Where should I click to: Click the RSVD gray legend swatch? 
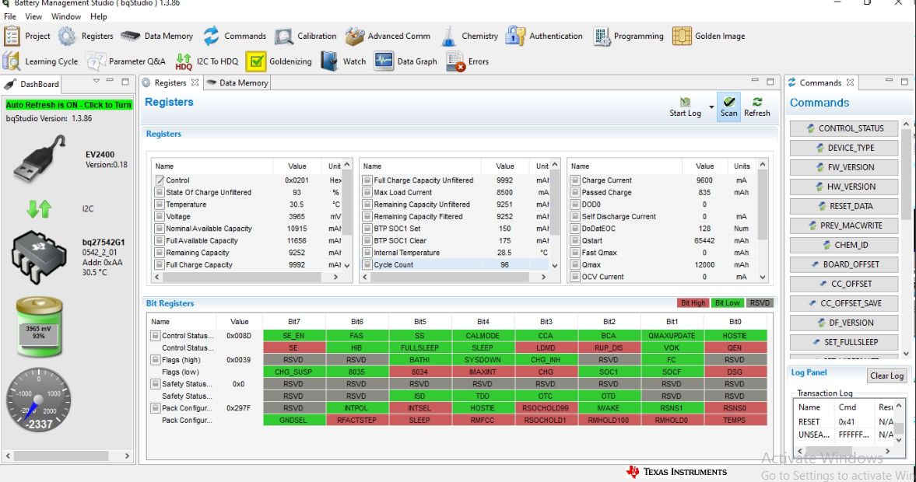pos(760,303)
